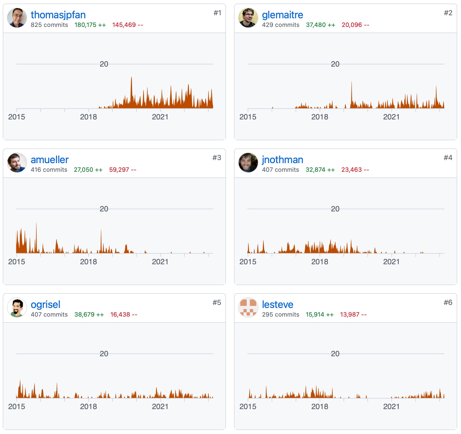
Task: View jnothman's 407 commits
Action: point(280,170)
